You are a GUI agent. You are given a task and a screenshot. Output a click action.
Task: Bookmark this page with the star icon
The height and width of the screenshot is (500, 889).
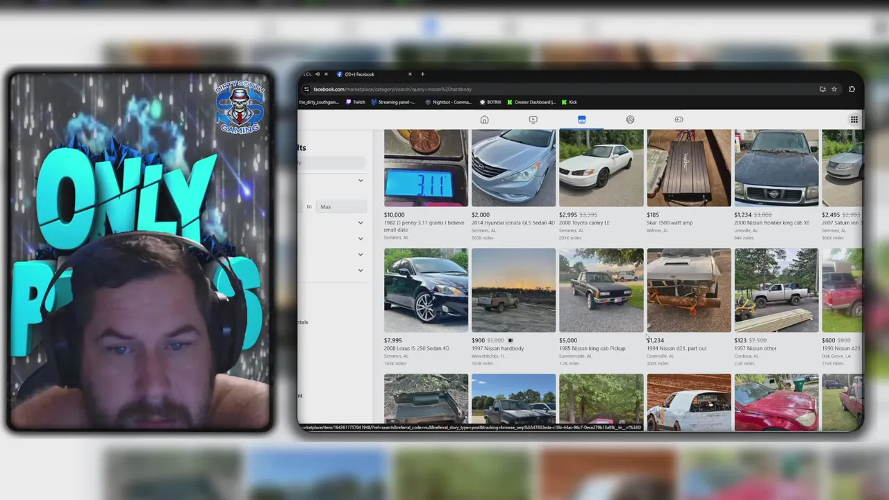(x=834, y=89)
